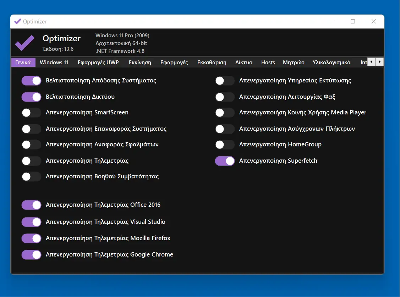Open the Hosts tab
400x297 pixels.
tap(268, 62)
